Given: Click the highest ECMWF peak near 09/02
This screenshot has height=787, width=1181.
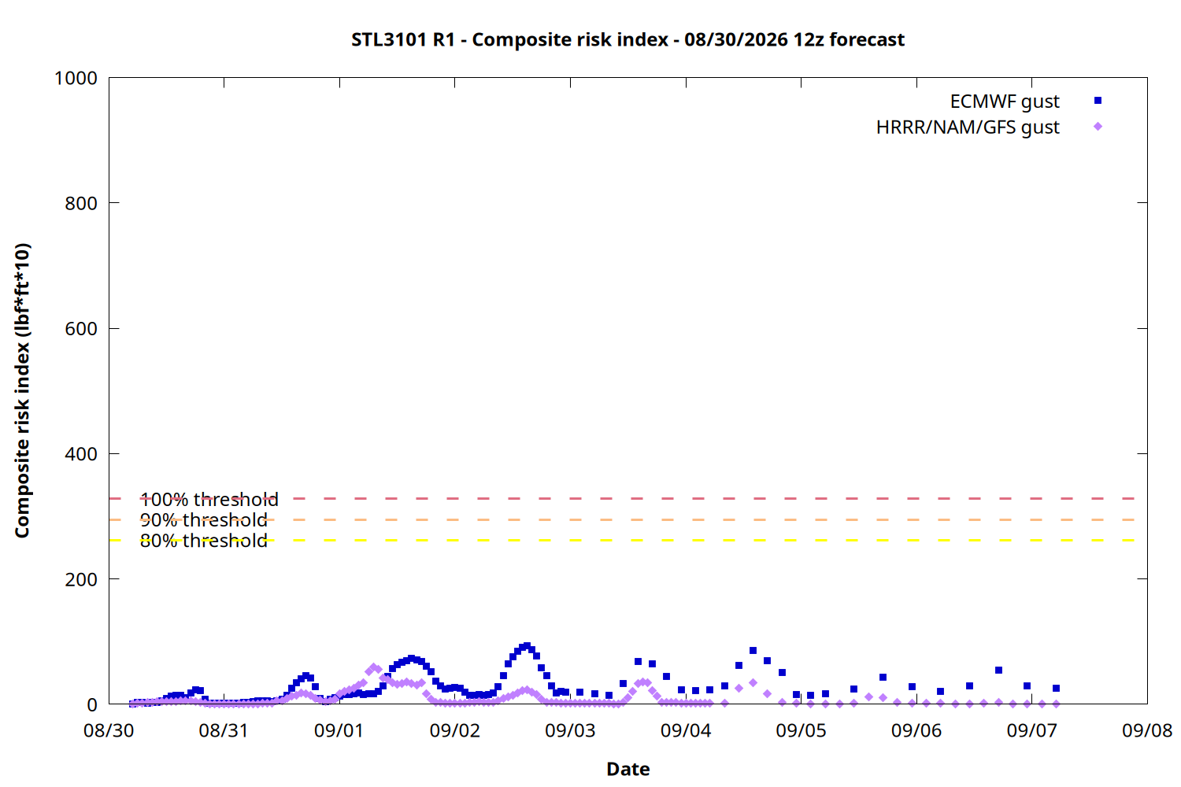Looking at the screenshot, I should [x=527, y=646].
